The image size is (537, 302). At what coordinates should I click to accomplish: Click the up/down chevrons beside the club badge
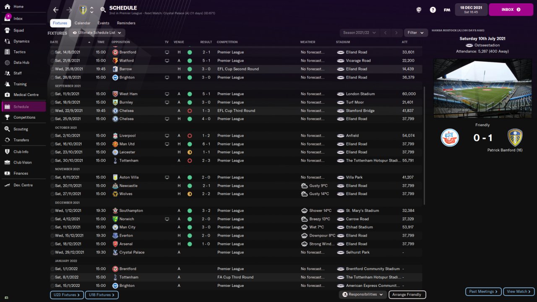(92, 10)
